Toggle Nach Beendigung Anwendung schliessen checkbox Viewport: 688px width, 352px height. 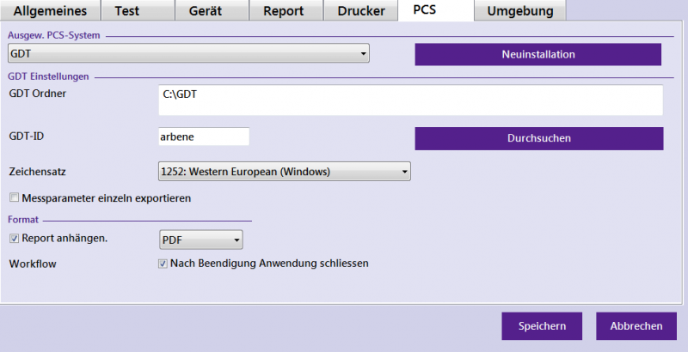pos(163,264)
